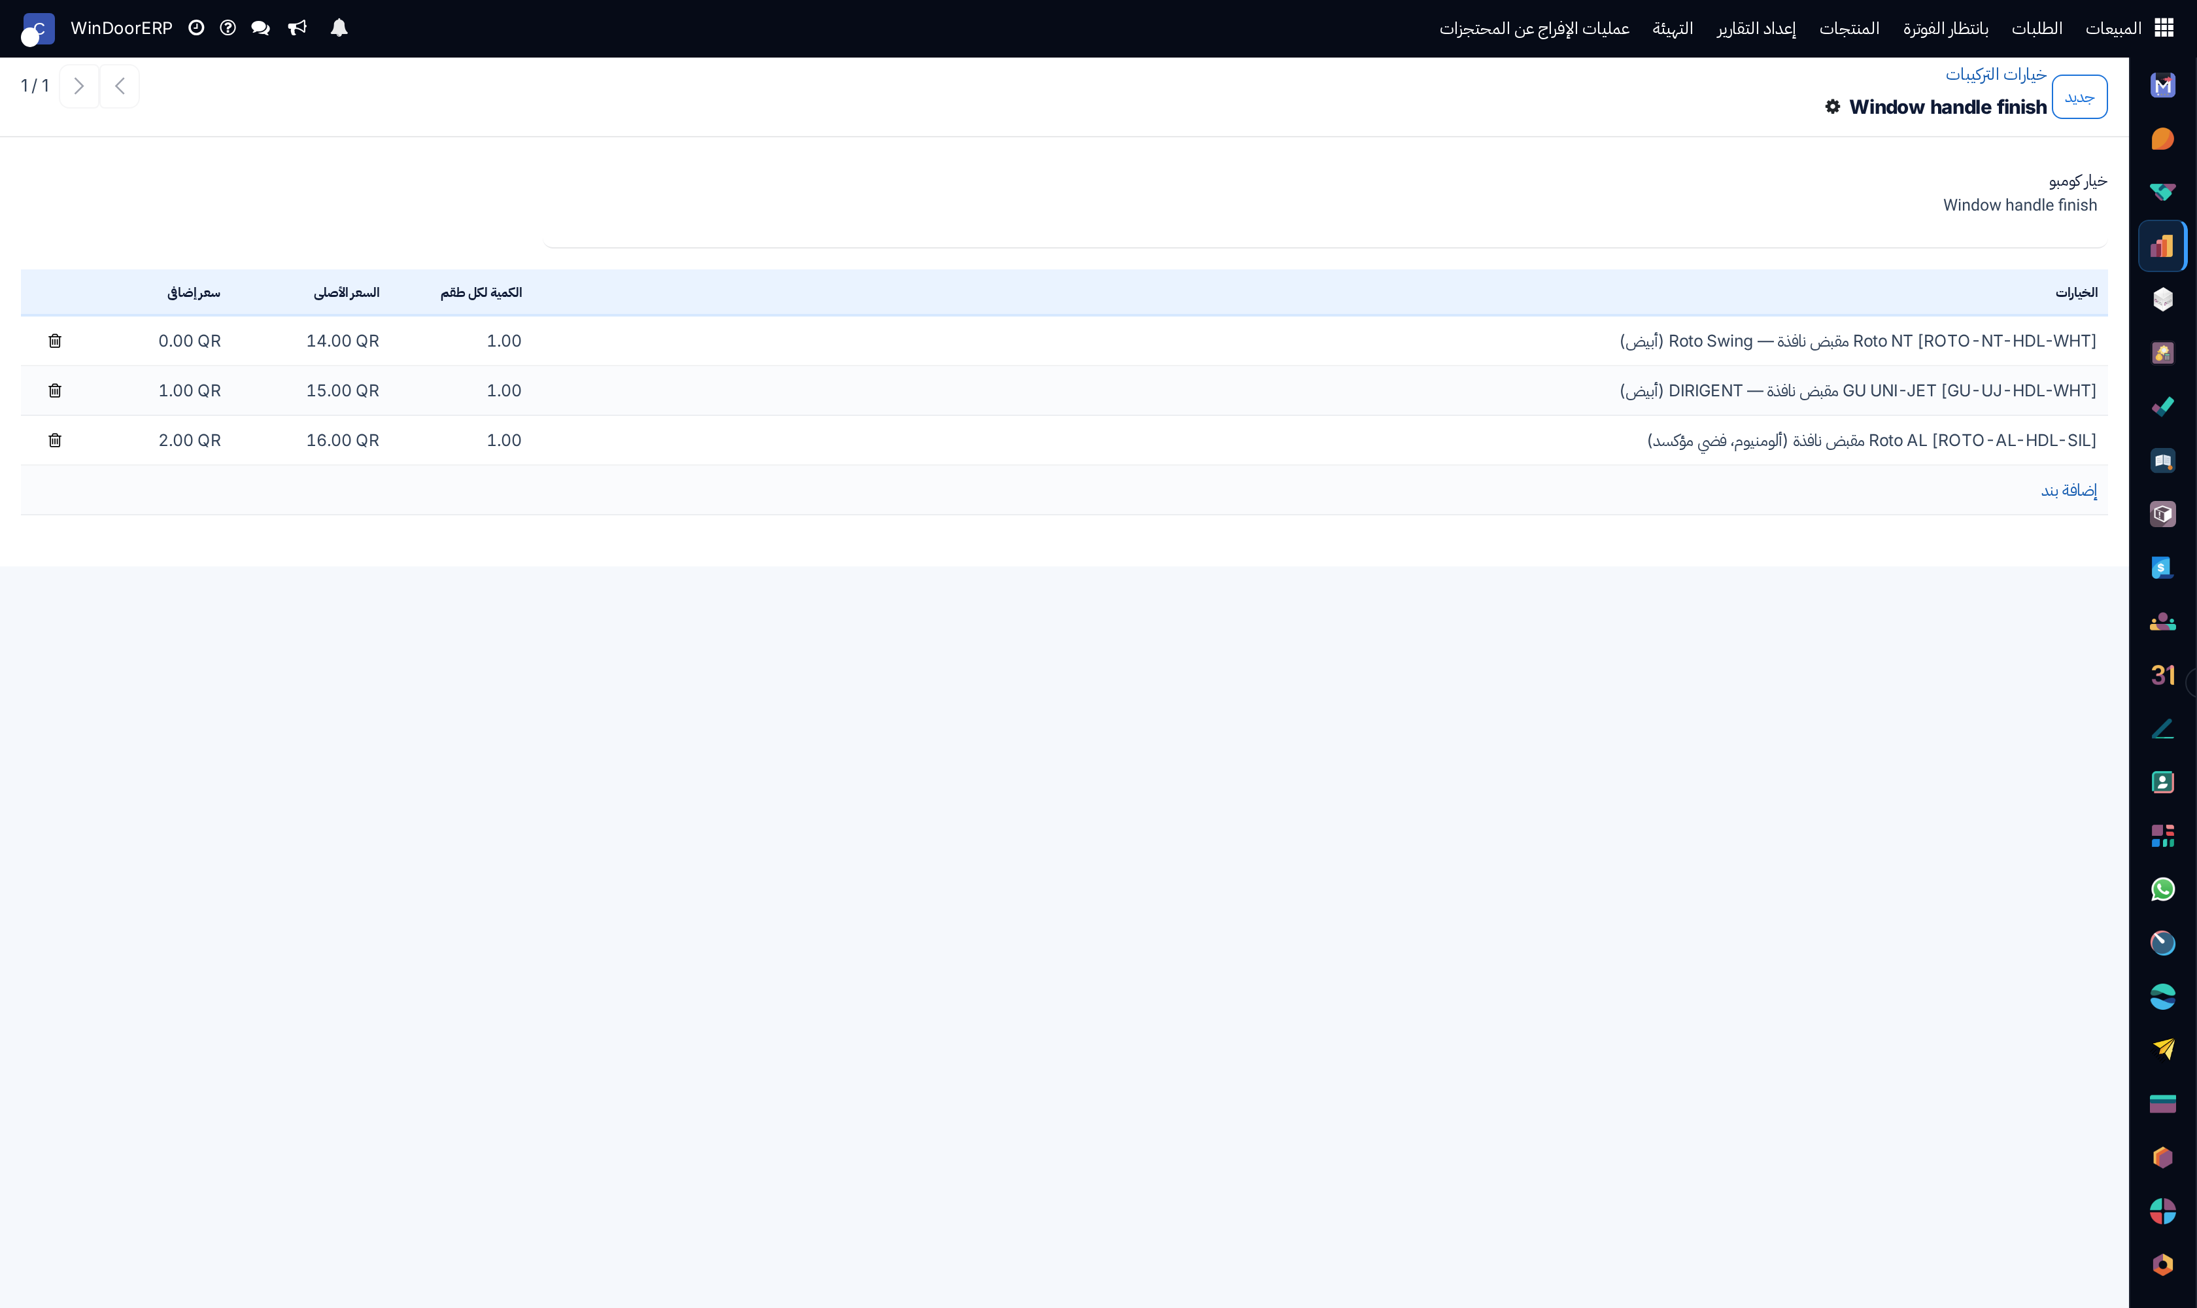Open the gauge dial app in sidebar
The image size is (2197, 1308).
coord(2162,943)
